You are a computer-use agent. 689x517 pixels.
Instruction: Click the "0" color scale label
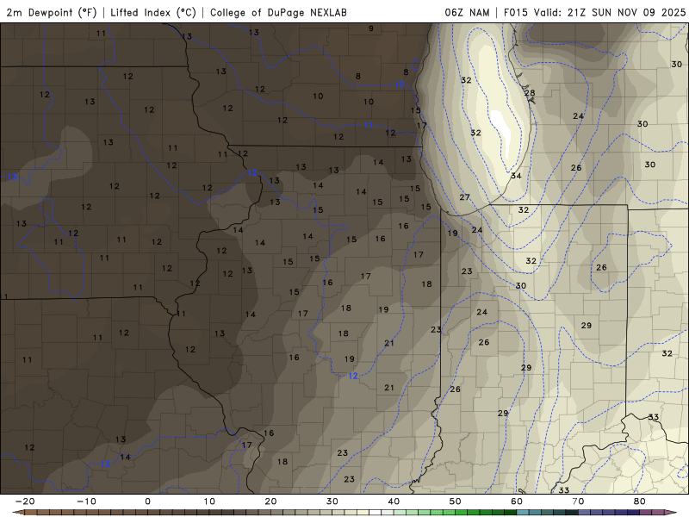click(147, 501)
